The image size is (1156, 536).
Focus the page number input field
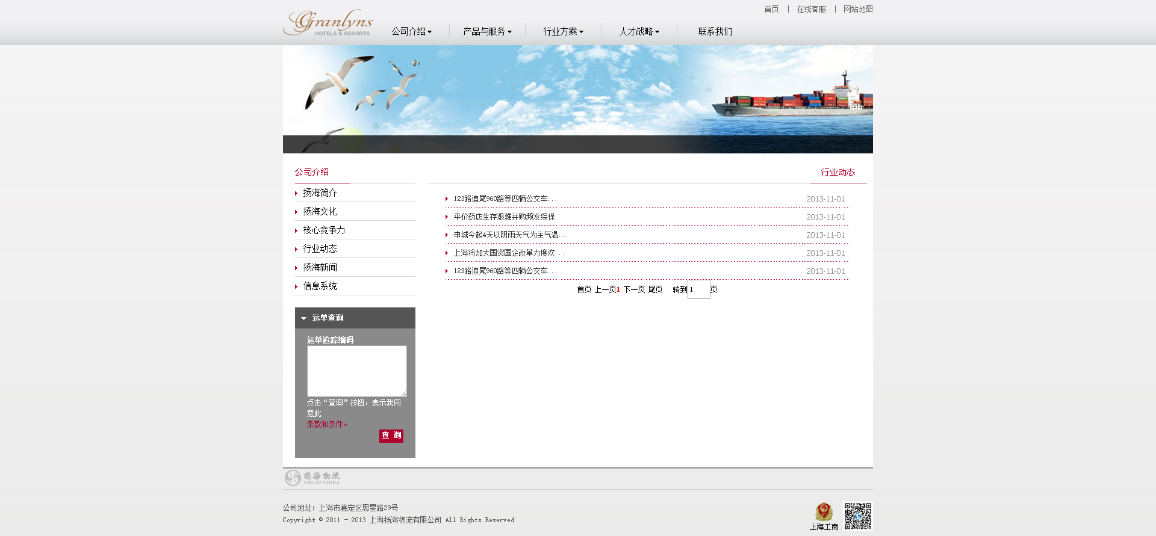point(698,289)
